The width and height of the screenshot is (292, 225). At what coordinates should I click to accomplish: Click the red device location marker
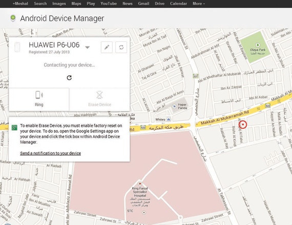pos(243,124)
